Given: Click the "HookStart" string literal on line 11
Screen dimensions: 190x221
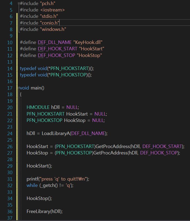Looking at the screenshot, I should pyautogui.click(x=92, y=49).
